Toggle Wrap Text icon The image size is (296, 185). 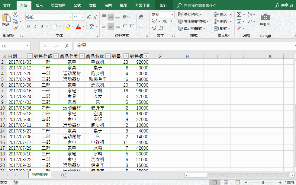141,17
